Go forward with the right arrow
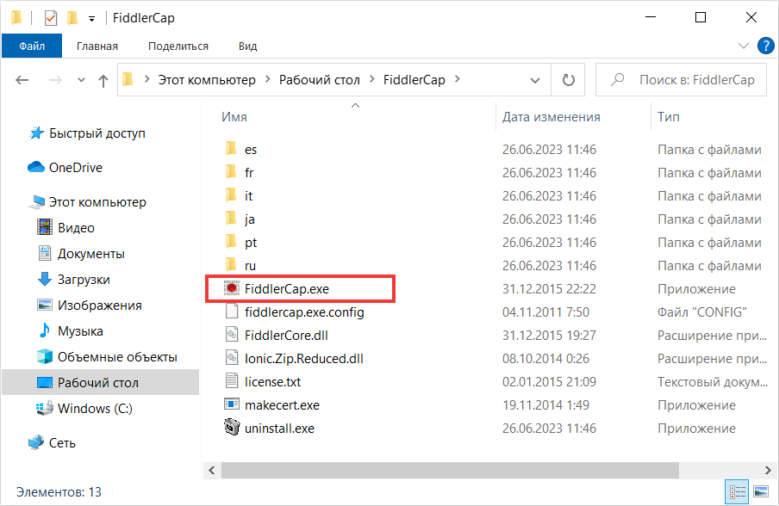The image size is (779, 506). (x=55, y=80)
